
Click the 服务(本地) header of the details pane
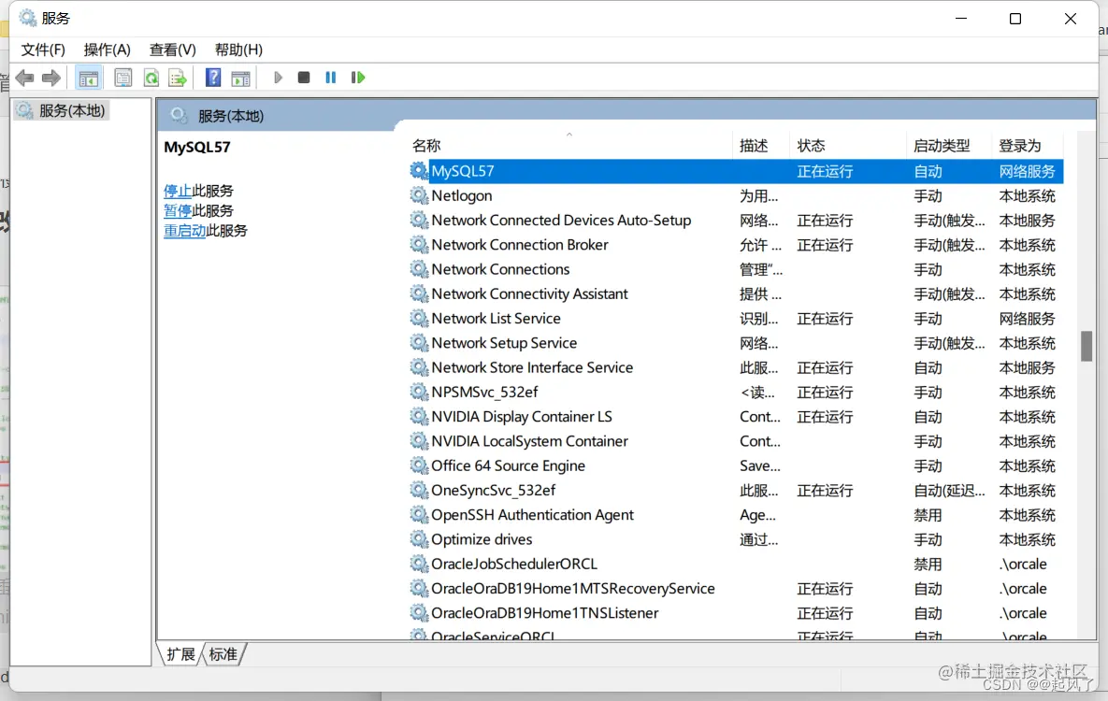230,116
